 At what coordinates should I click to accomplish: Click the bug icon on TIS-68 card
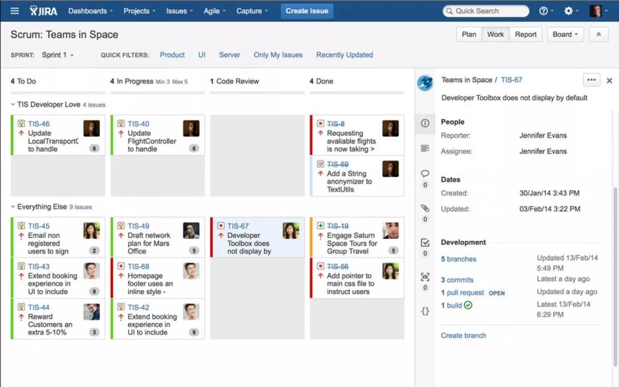point(121,267)
